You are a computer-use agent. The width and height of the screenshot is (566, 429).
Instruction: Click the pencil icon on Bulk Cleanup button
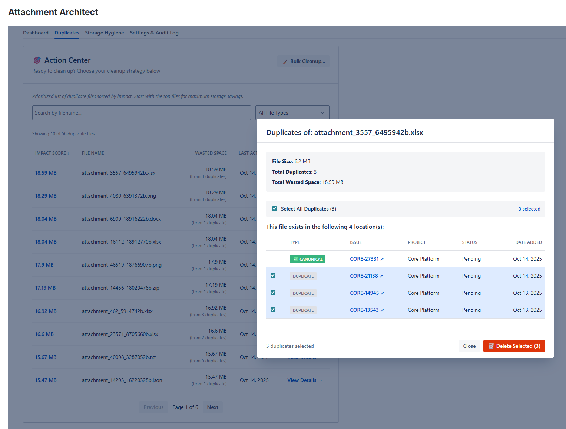[285, 61]
